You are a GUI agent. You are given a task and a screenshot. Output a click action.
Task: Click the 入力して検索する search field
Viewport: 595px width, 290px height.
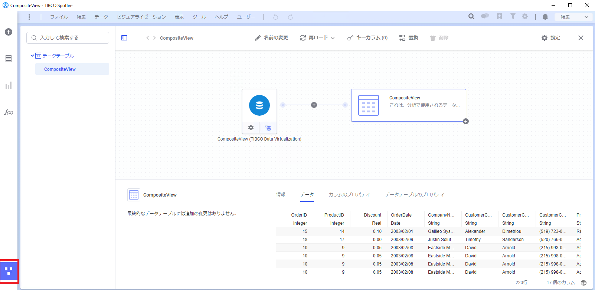tap(68, 38)
